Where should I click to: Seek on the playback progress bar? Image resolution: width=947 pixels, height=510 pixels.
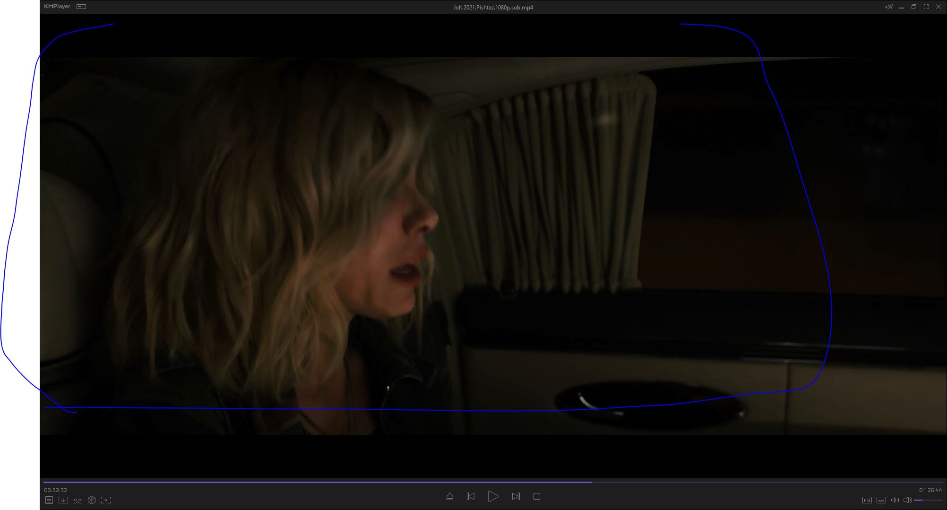tap(493, 482)
